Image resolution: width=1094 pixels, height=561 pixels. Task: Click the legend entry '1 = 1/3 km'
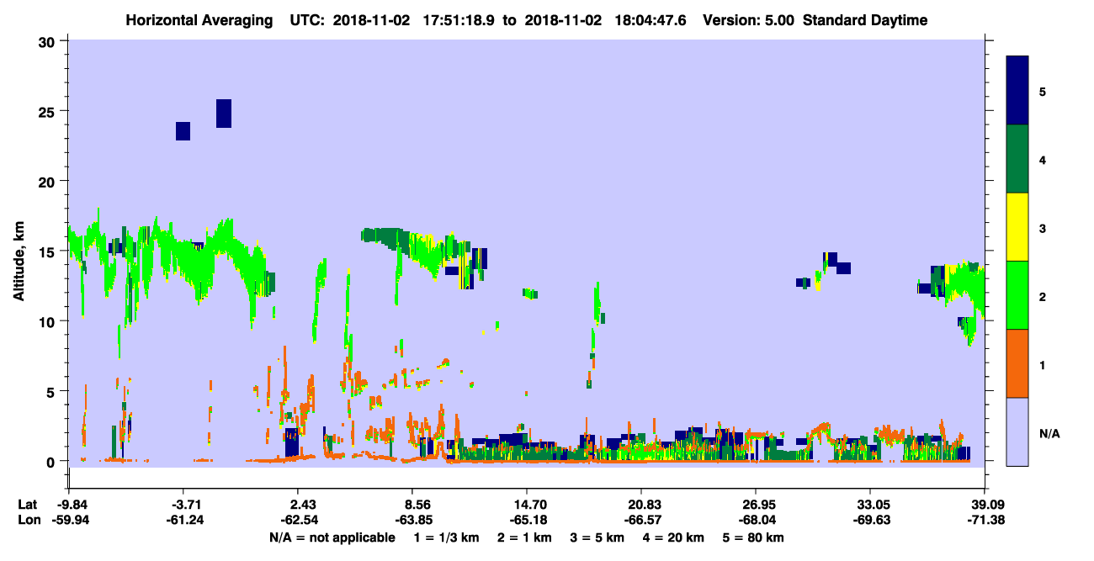(446, 537)
